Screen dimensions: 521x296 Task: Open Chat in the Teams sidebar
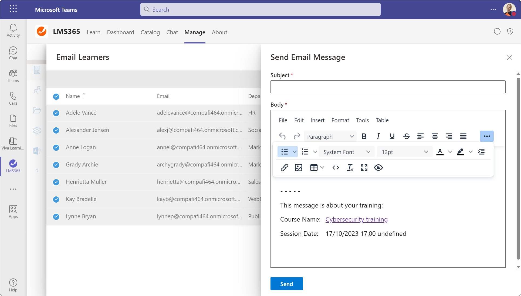(x=13, y=53)
